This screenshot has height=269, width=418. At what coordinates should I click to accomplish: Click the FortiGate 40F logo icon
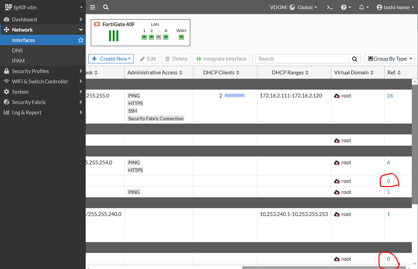pos(97,24)
